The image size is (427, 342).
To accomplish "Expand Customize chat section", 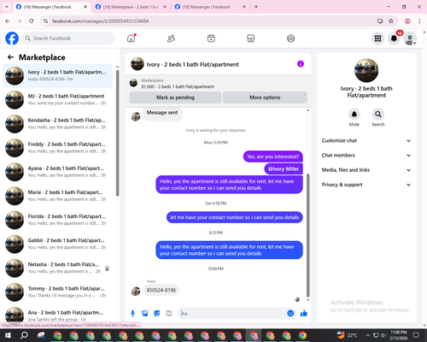I will tap(366, 140).
